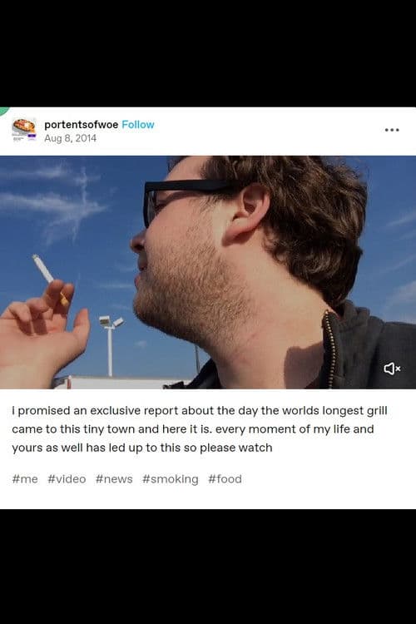Click the caption line ending in please watch
Screen dimensions: 416x624
coord(142,448)
